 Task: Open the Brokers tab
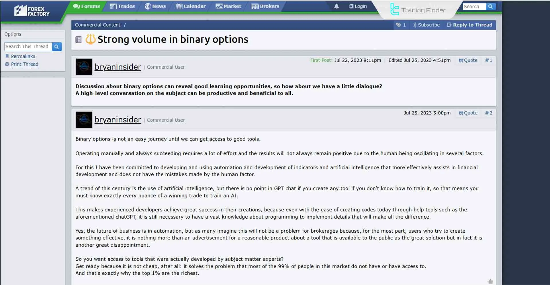click(x=265, y=6)
